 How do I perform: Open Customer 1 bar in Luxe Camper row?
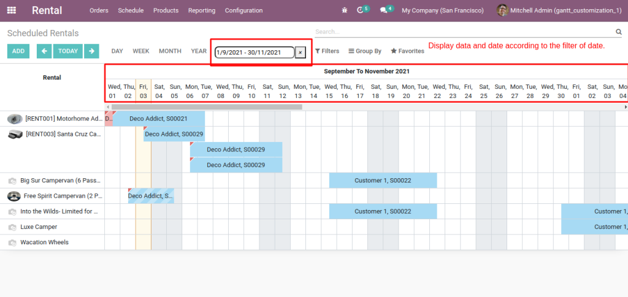click(594, 227)
